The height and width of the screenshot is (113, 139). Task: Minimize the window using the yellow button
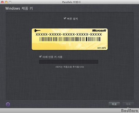coord(6,2)
